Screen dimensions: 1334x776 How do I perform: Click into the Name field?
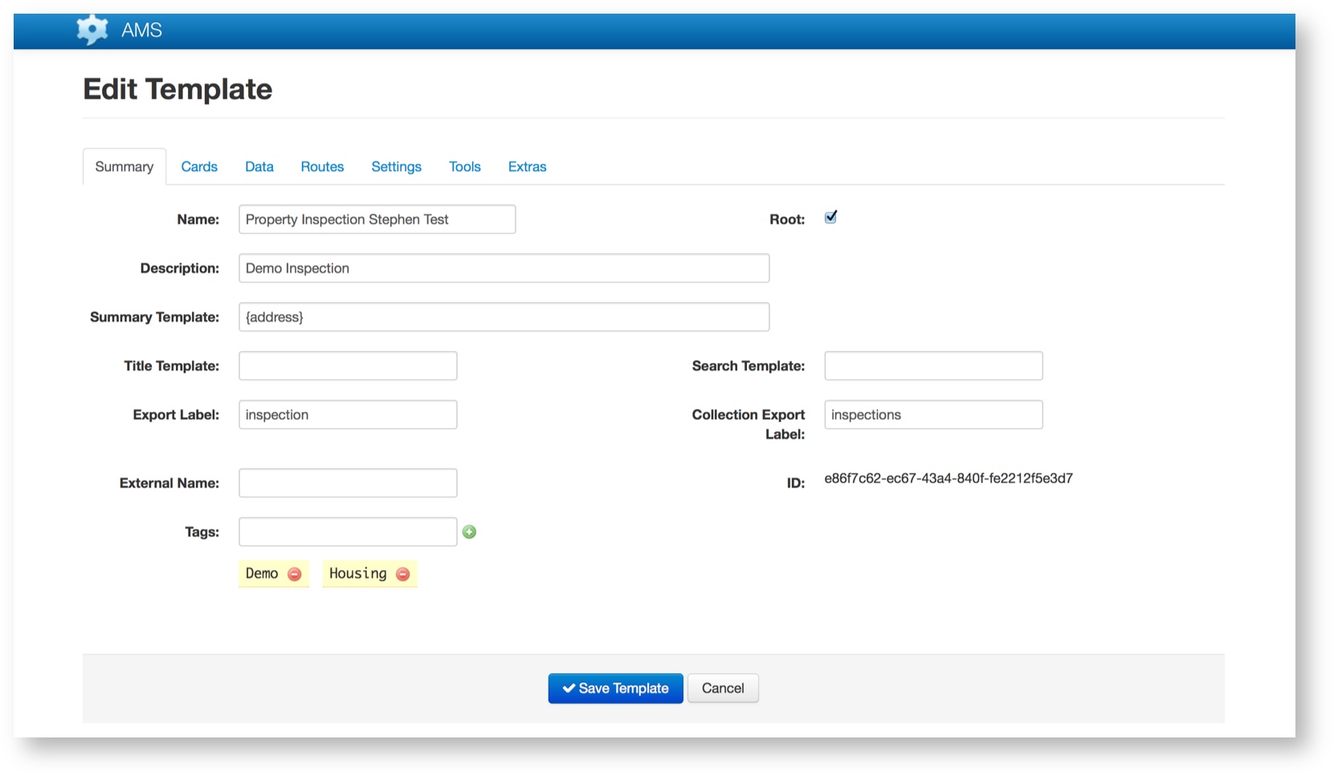click(x=377, y=219)
